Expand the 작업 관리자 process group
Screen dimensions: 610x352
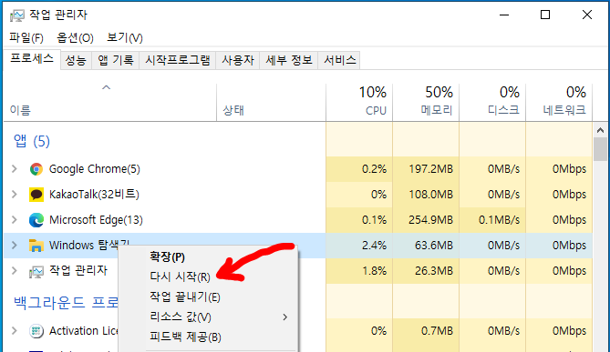pos(15,270)
